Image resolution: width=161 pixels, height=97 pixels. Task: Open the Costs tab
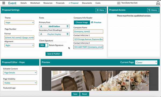98,3
